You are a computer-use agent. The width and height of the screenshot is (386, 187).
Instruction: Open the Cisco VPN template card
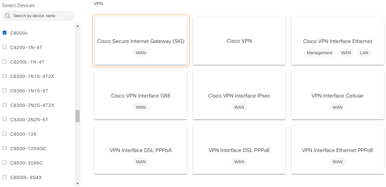(239, 41)
